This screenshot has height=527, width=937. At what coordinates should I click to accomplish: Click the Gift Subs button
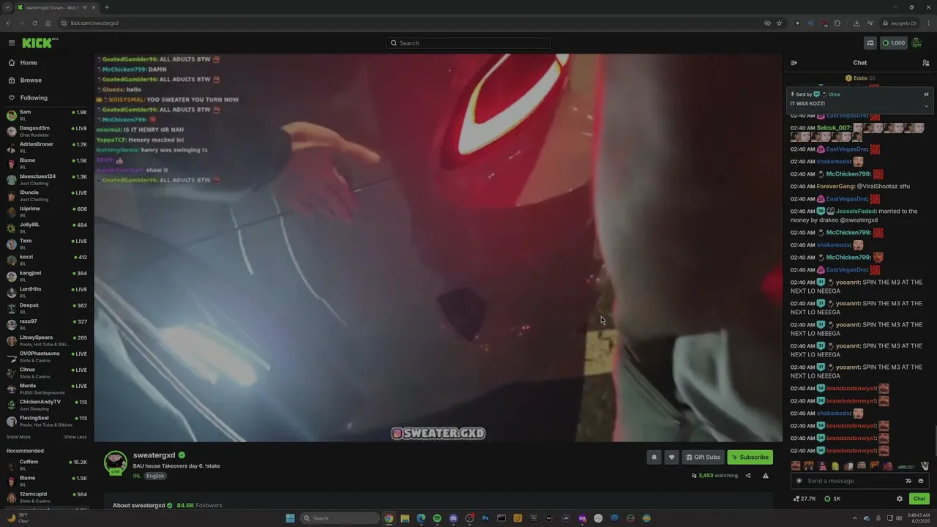pyautogui.click(x=703, y=457)
